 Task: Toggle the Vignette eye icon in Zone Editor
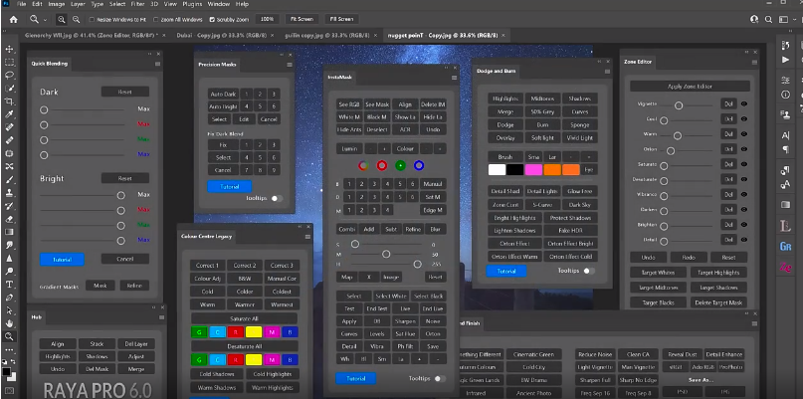pyautogui.click(x=744, y=103)
